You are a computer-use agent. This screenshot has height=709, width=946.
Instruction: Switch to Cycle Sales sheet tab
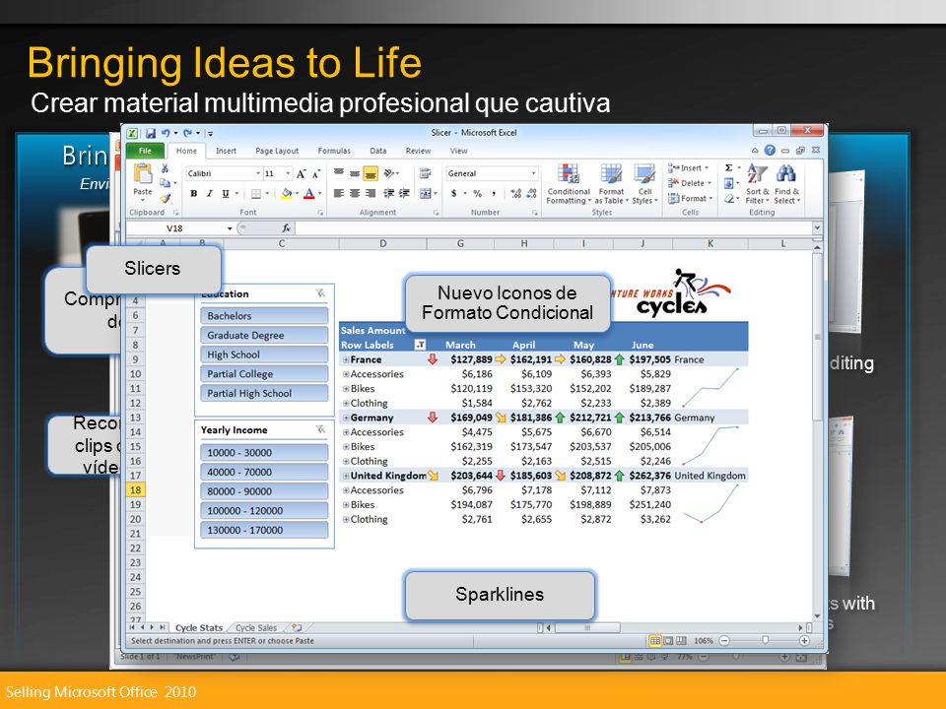[x=256, y=627]
